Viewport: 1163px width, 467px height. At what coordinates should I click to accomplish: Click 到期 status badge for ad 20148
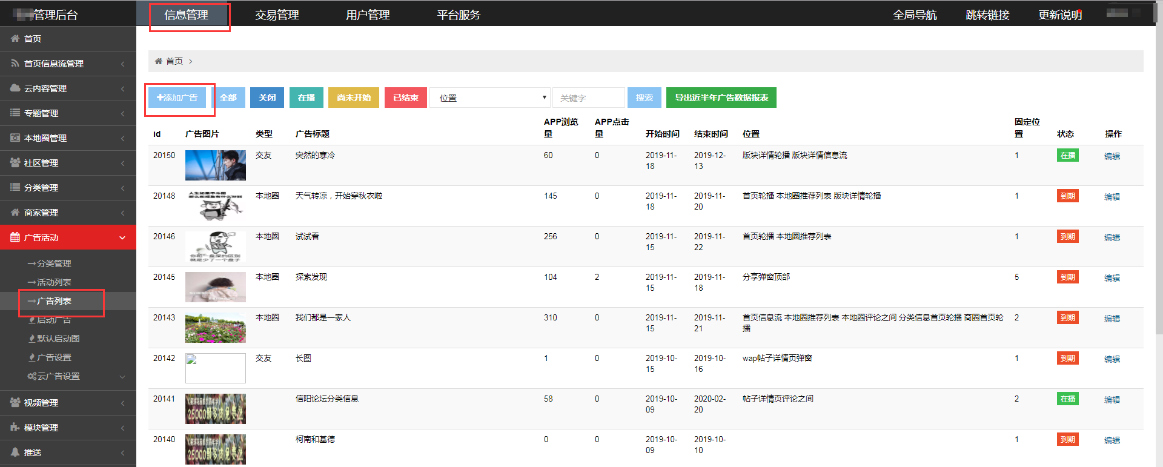tap(1068, 196)
